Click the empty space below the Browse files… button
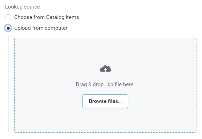202x139 pixels. (105, 120)
